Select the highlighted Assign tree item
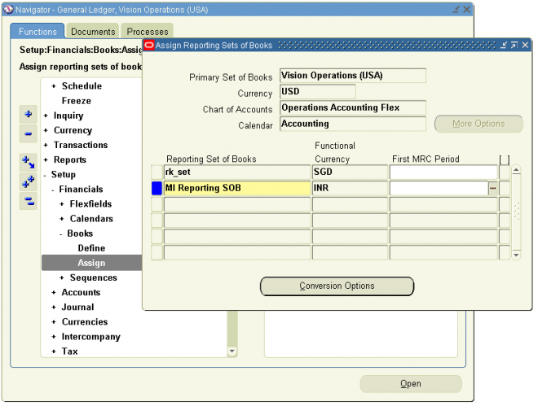The width and height of the screenshot is (538, 406). click(91, 263)
